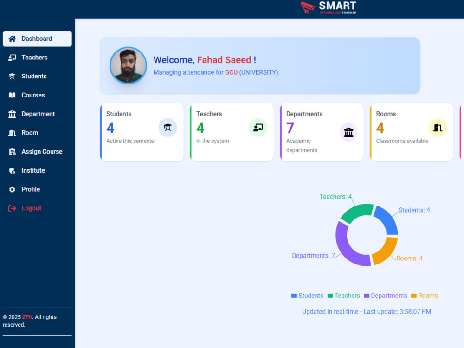Click the graduate icon on the Students card
Viewport: 464px width, 348px height.
[x=168, y=128]
